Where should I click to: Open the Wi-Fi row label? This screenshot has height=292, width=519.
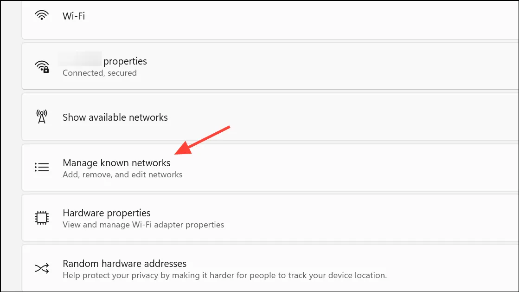[74, 16]
